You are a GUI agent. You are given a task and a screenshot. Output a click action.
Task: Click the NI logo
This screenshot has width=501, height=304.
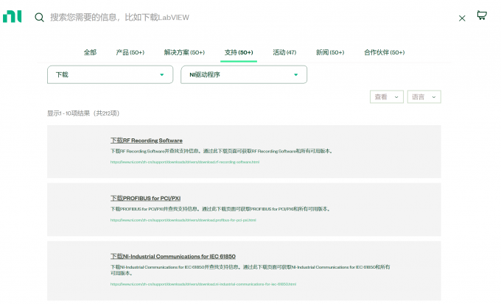click(x=12, y=17)
